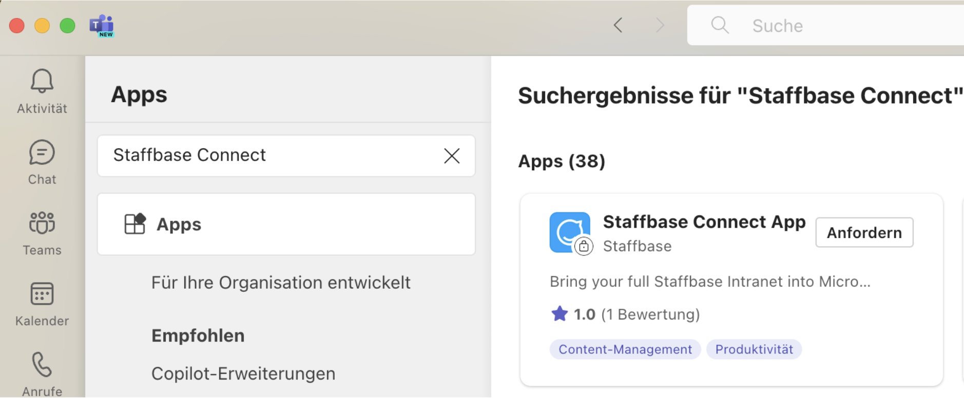964x398 pixels.
Task: Click the Empfohlen heading
Action: click(198, 335)
